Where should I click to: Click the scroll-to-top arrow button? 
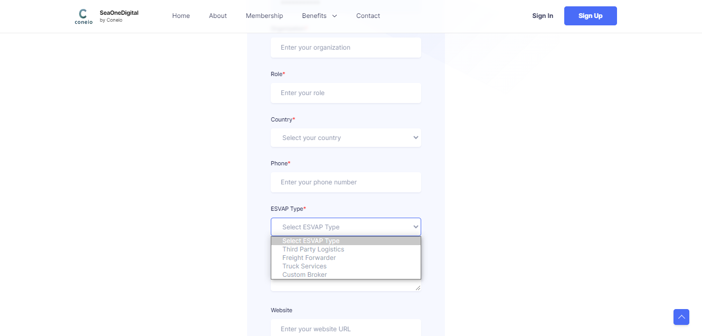[681, 317]
